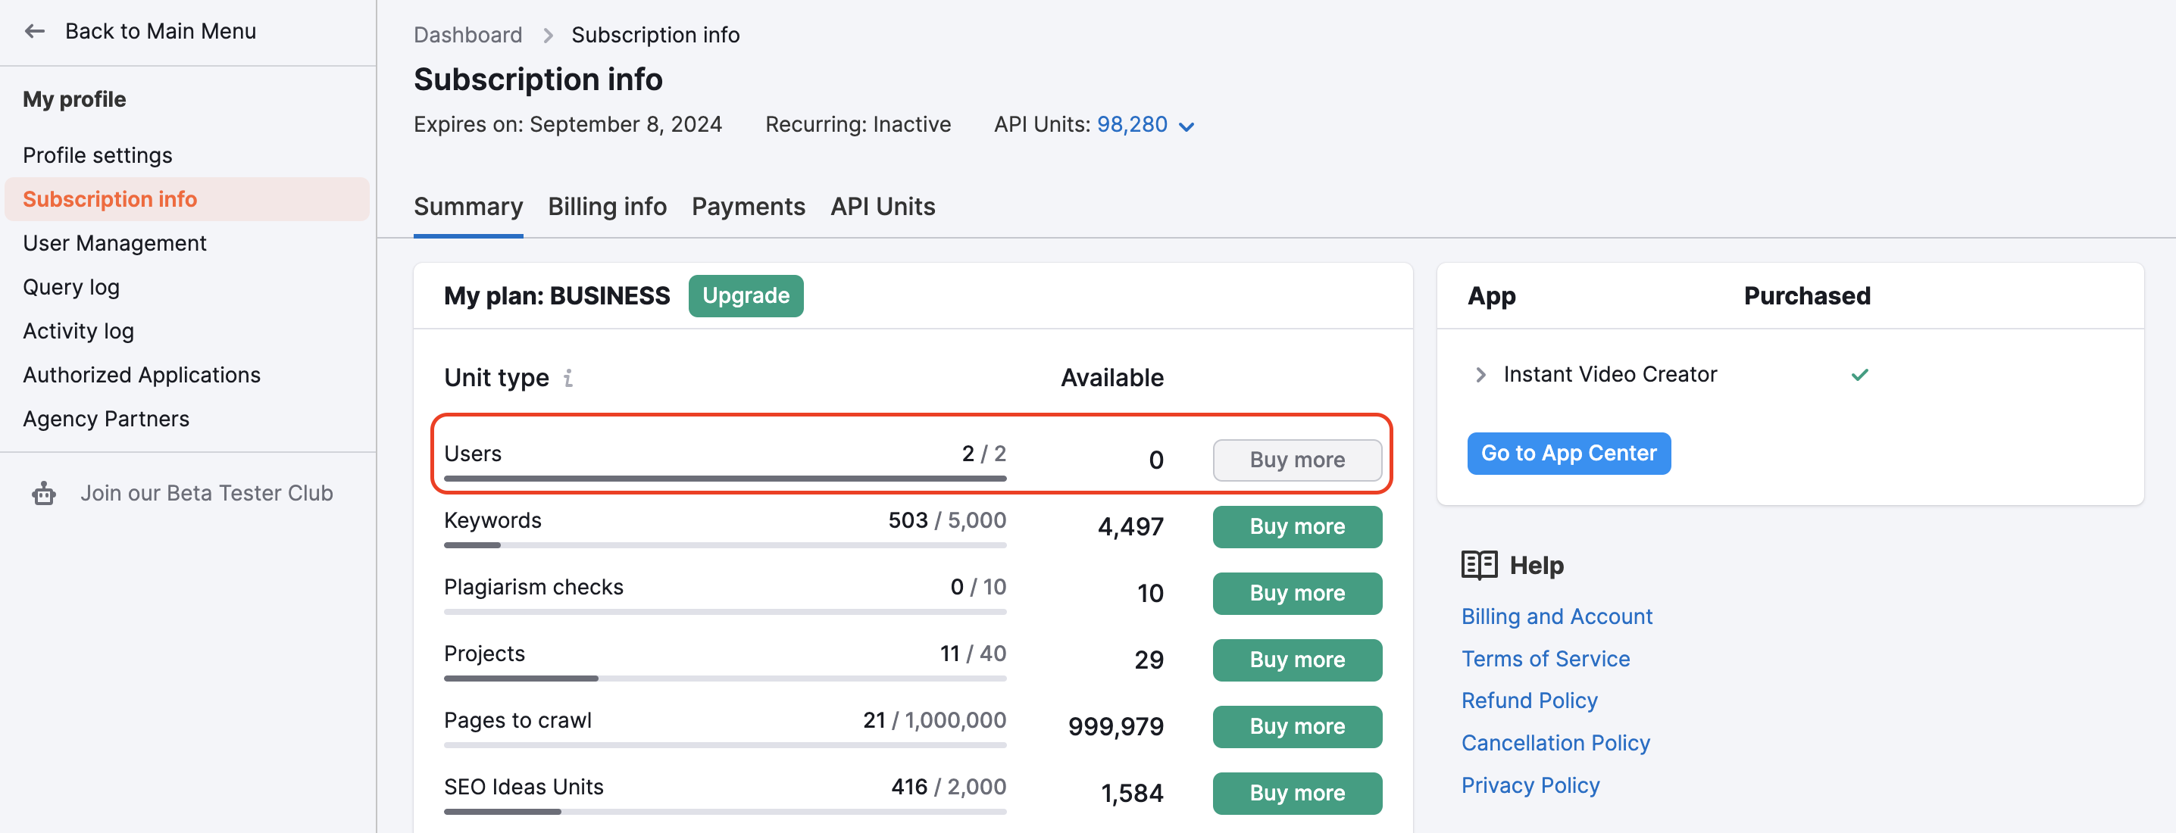Click the Beta Tester robot icon
Screen dimensions: 2176x833
[44, 493]
